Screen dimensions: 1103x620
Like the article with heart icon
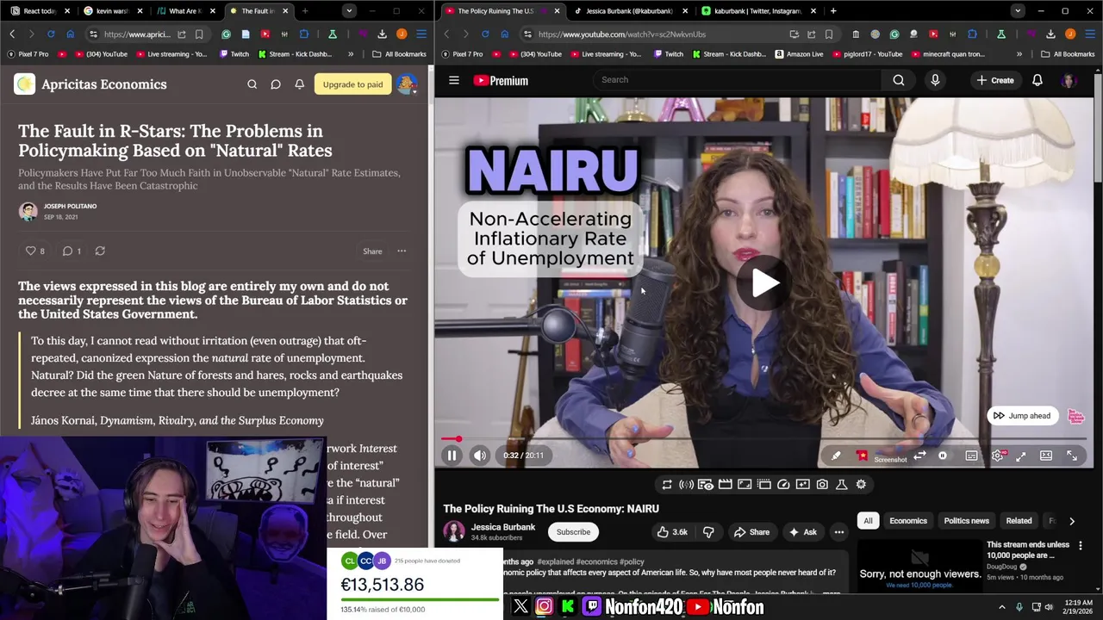click(x=31, y=251)
